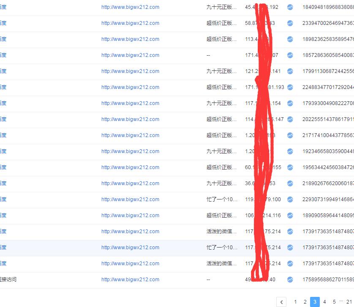Select visitor ID 218902676620060187
The height and width of the screenshot is (307, 354).
click(328, 183)
